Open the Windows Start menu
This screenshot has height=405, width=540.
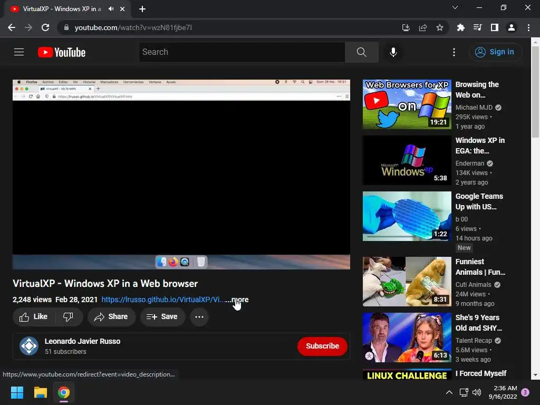17,392
